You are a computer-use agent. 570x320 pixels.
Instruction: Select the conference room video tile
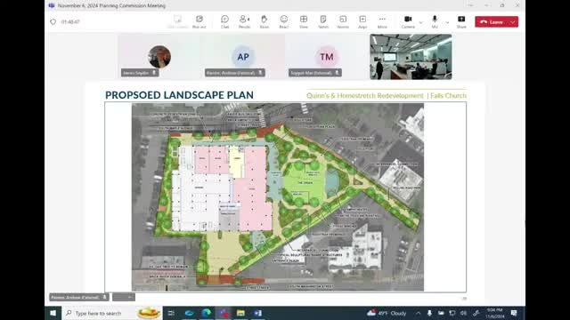[x=411, y=57]
